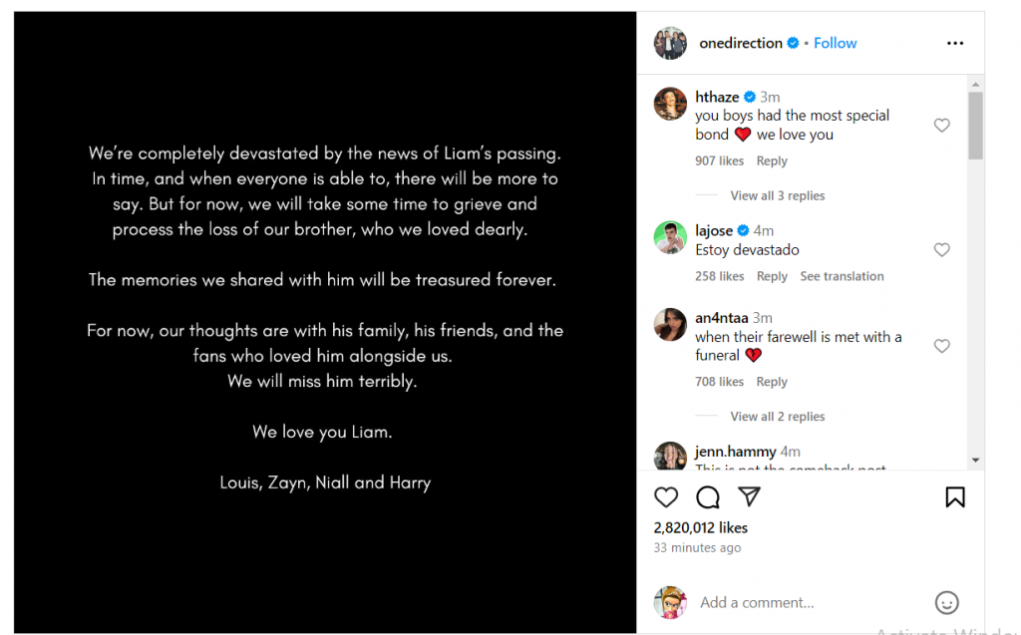Like the post with the heart icon

coord(666,496)
